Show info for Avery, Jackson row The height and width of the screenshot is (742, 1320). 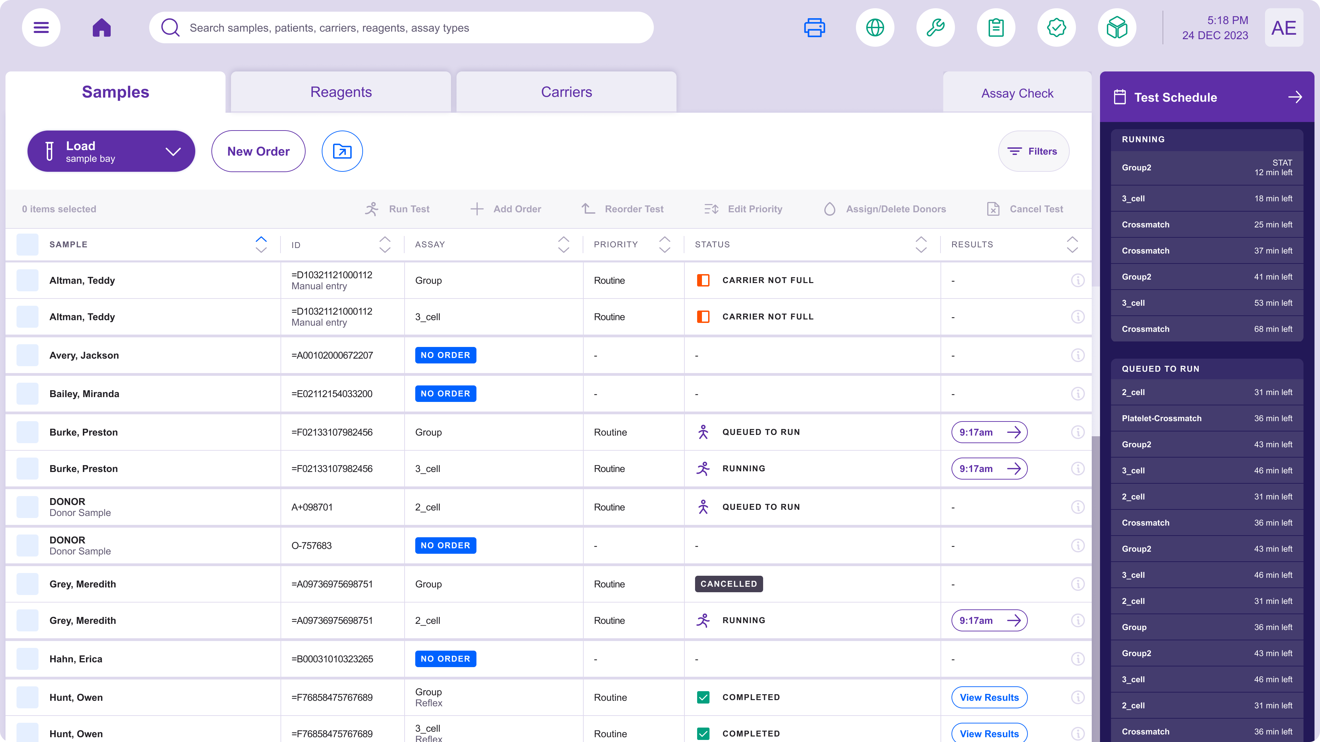coord(1078,356)
